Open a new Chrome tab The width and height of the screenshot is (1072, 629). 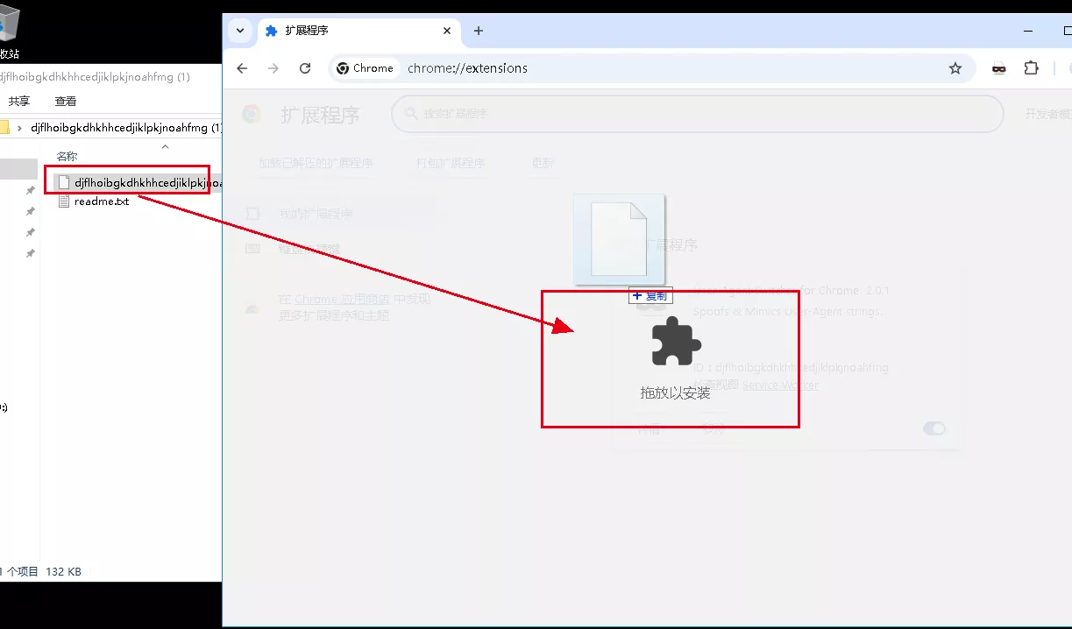click(478, 31)
